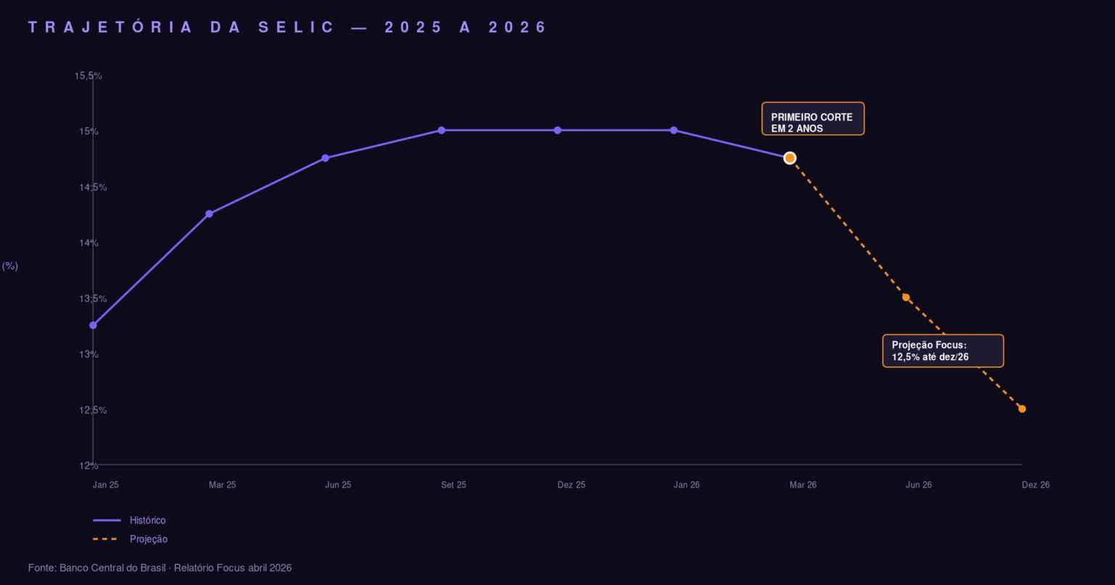
Task: Click the Dez 25 data point on the plateau
Action: click(x=557, y=131)
